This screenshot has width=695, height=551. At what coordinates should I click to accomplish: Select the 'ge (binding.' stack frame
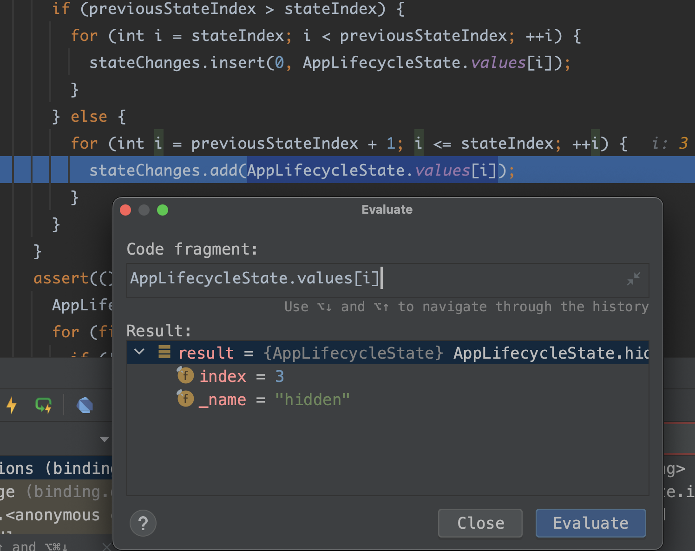pyautogui.click(x=56, y=492)
